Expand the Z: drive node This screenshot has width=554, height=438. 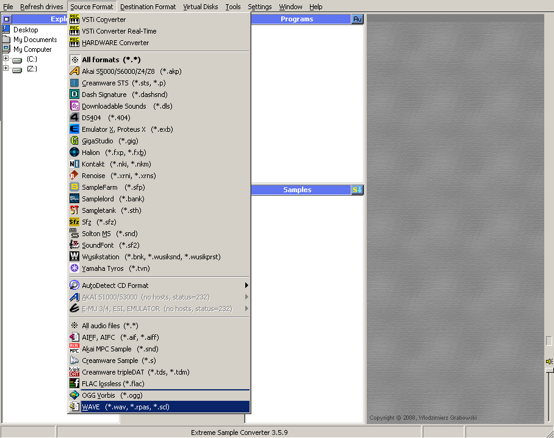(x=5, y=68)
